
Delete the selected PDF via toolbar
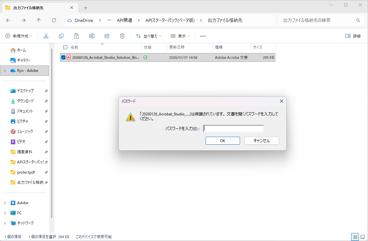[x=122, y=36]
